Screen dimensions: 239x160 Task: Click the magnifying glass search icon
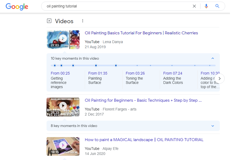[x=217, y=6]
